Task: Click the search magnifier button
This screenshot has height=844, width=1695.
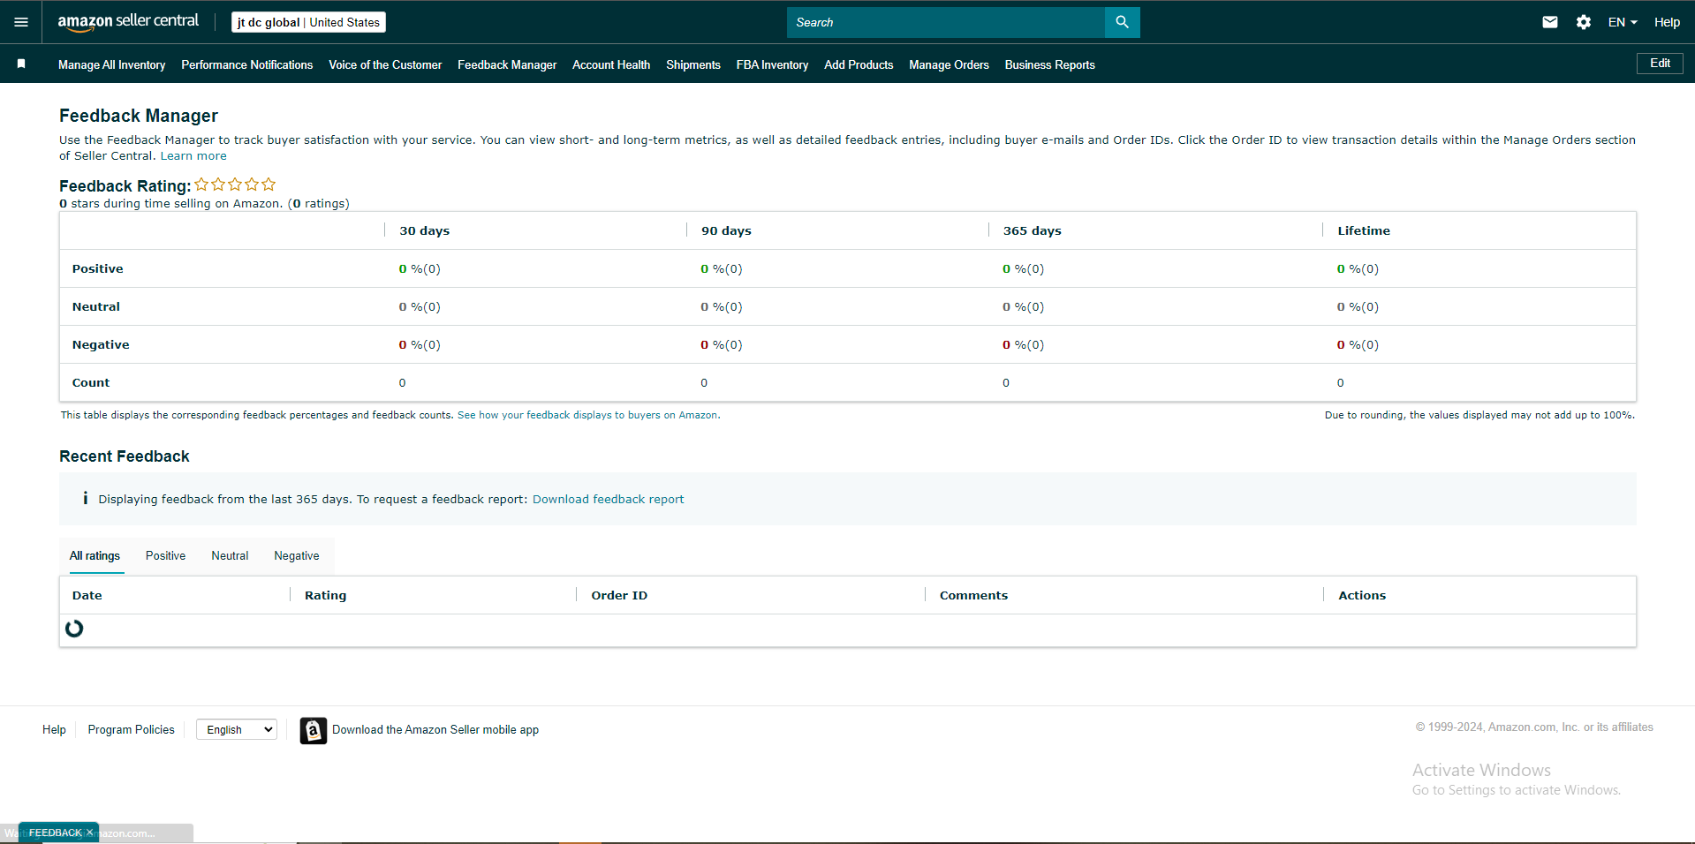Action: tap(1122, 22)
